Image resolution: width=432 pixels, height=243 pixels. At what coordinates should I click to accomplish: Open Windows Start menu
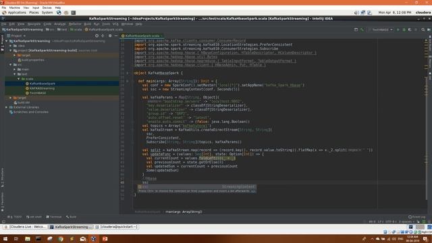5,239
